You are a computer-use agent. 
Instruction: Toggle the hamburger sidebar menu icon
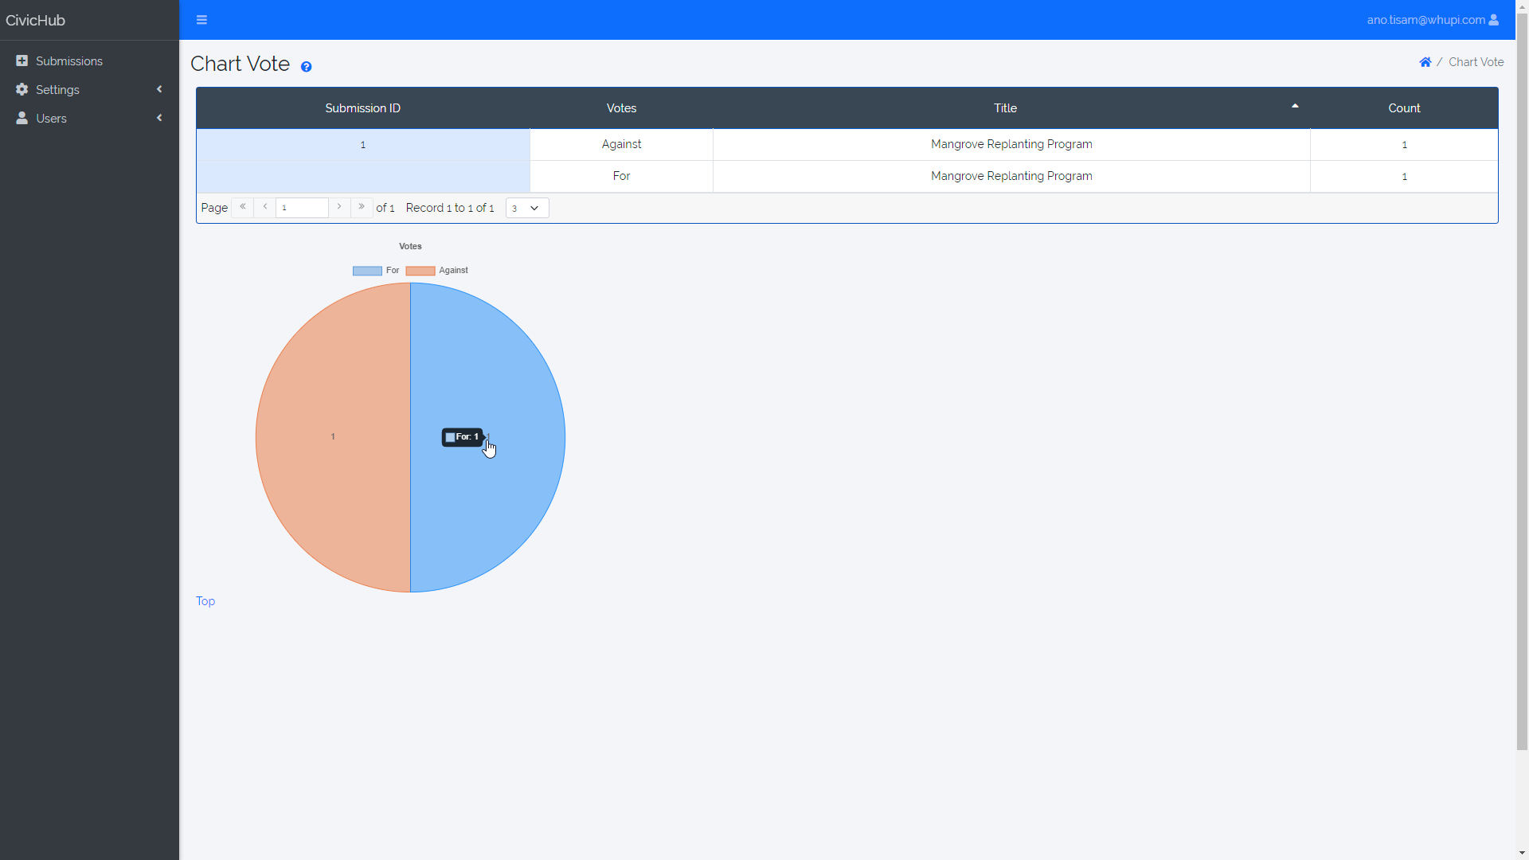(x=201, y=20)
